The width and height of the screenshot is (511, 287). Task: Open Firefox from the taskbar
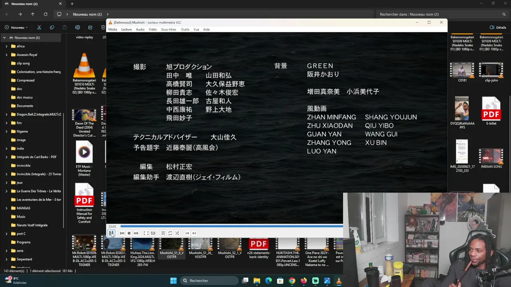point(304,281)
